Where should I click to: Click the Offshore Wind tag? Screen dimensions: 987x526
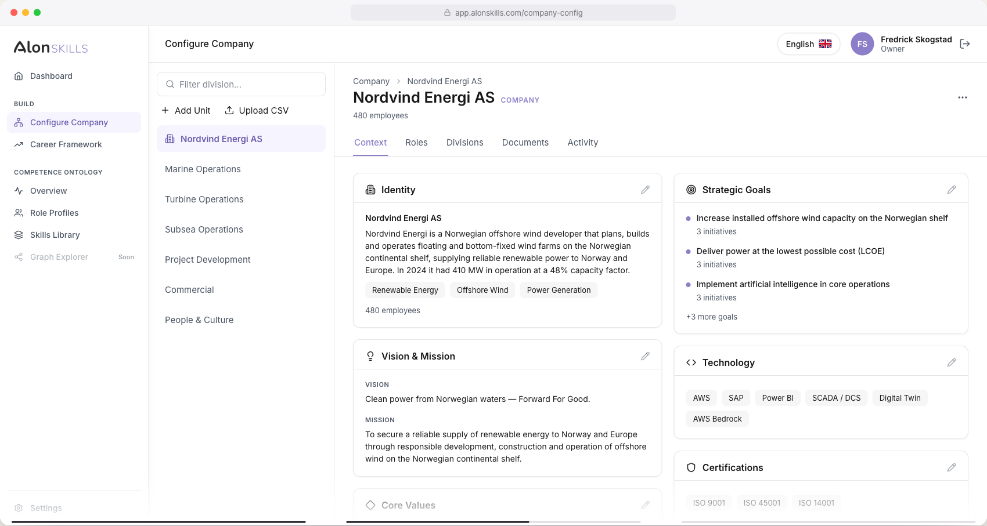482,290
